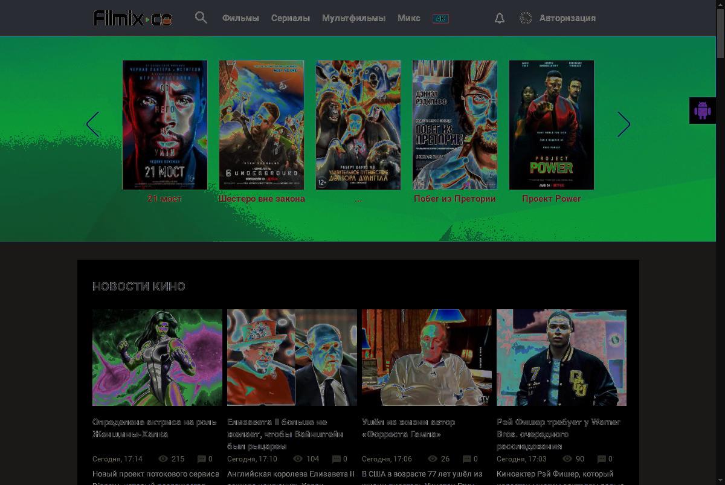Click timestamp 'Сегодня, 17:14'
The height and width of the screenshot is (485, 725).
pyautogui.click(x=117, y=459)
